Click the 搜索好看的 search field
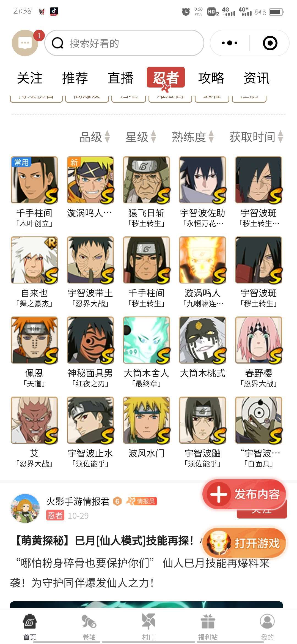The height and width of the screenshot is (644, 297). 124,43
